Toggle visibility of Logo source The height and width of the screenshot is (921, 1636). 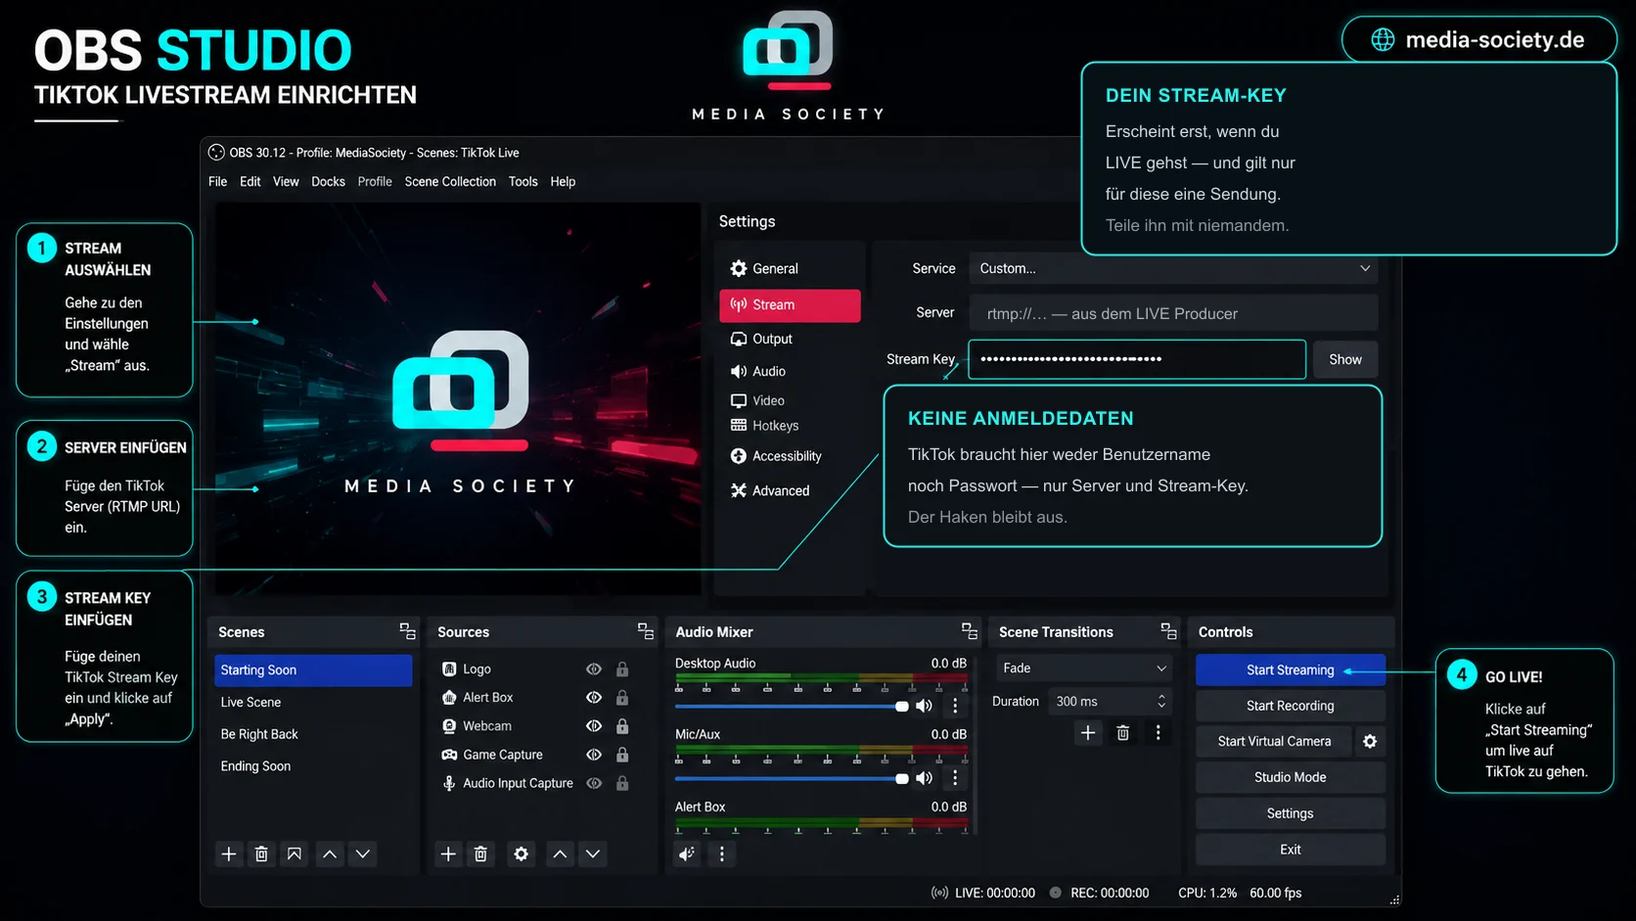tap(594, 669)
